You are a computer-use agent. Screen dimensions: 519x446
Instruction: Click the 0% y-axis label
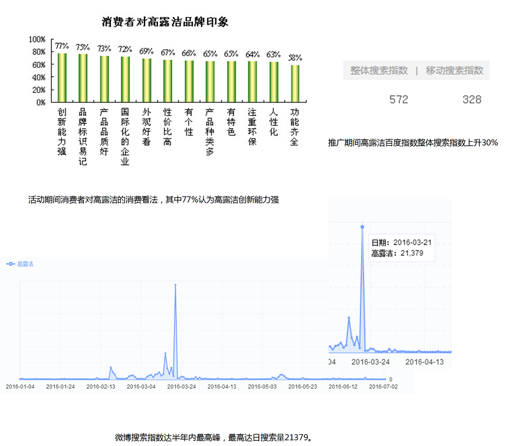pos(41,102)
